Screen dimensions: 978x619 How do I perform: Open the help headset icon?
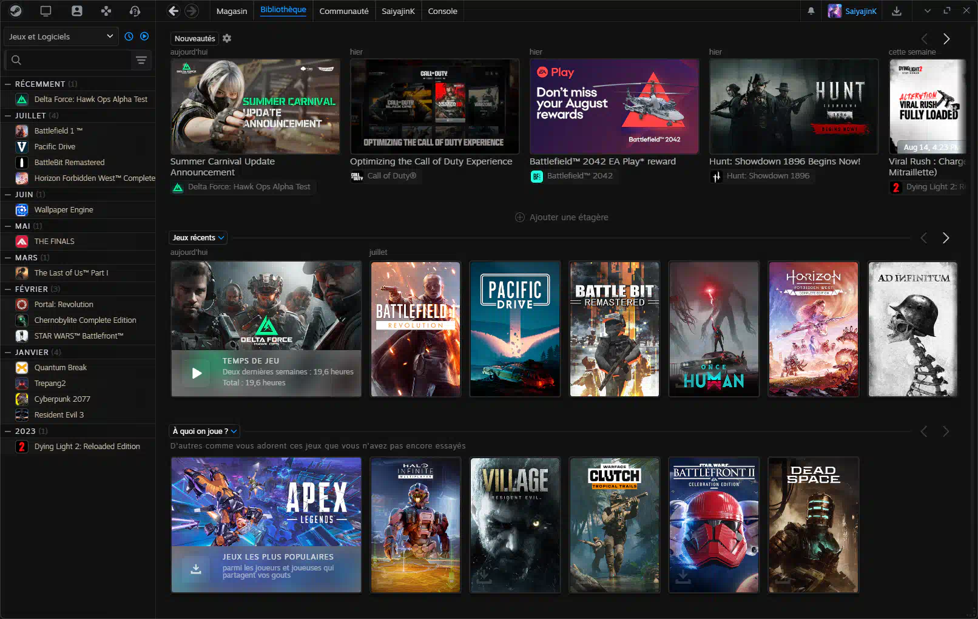click(x=135, y=11)
